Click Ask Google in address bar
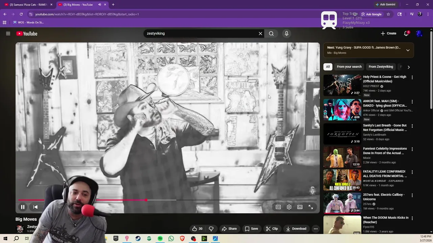Viewport: 433px width, 243px height. (x=371, y=14)
